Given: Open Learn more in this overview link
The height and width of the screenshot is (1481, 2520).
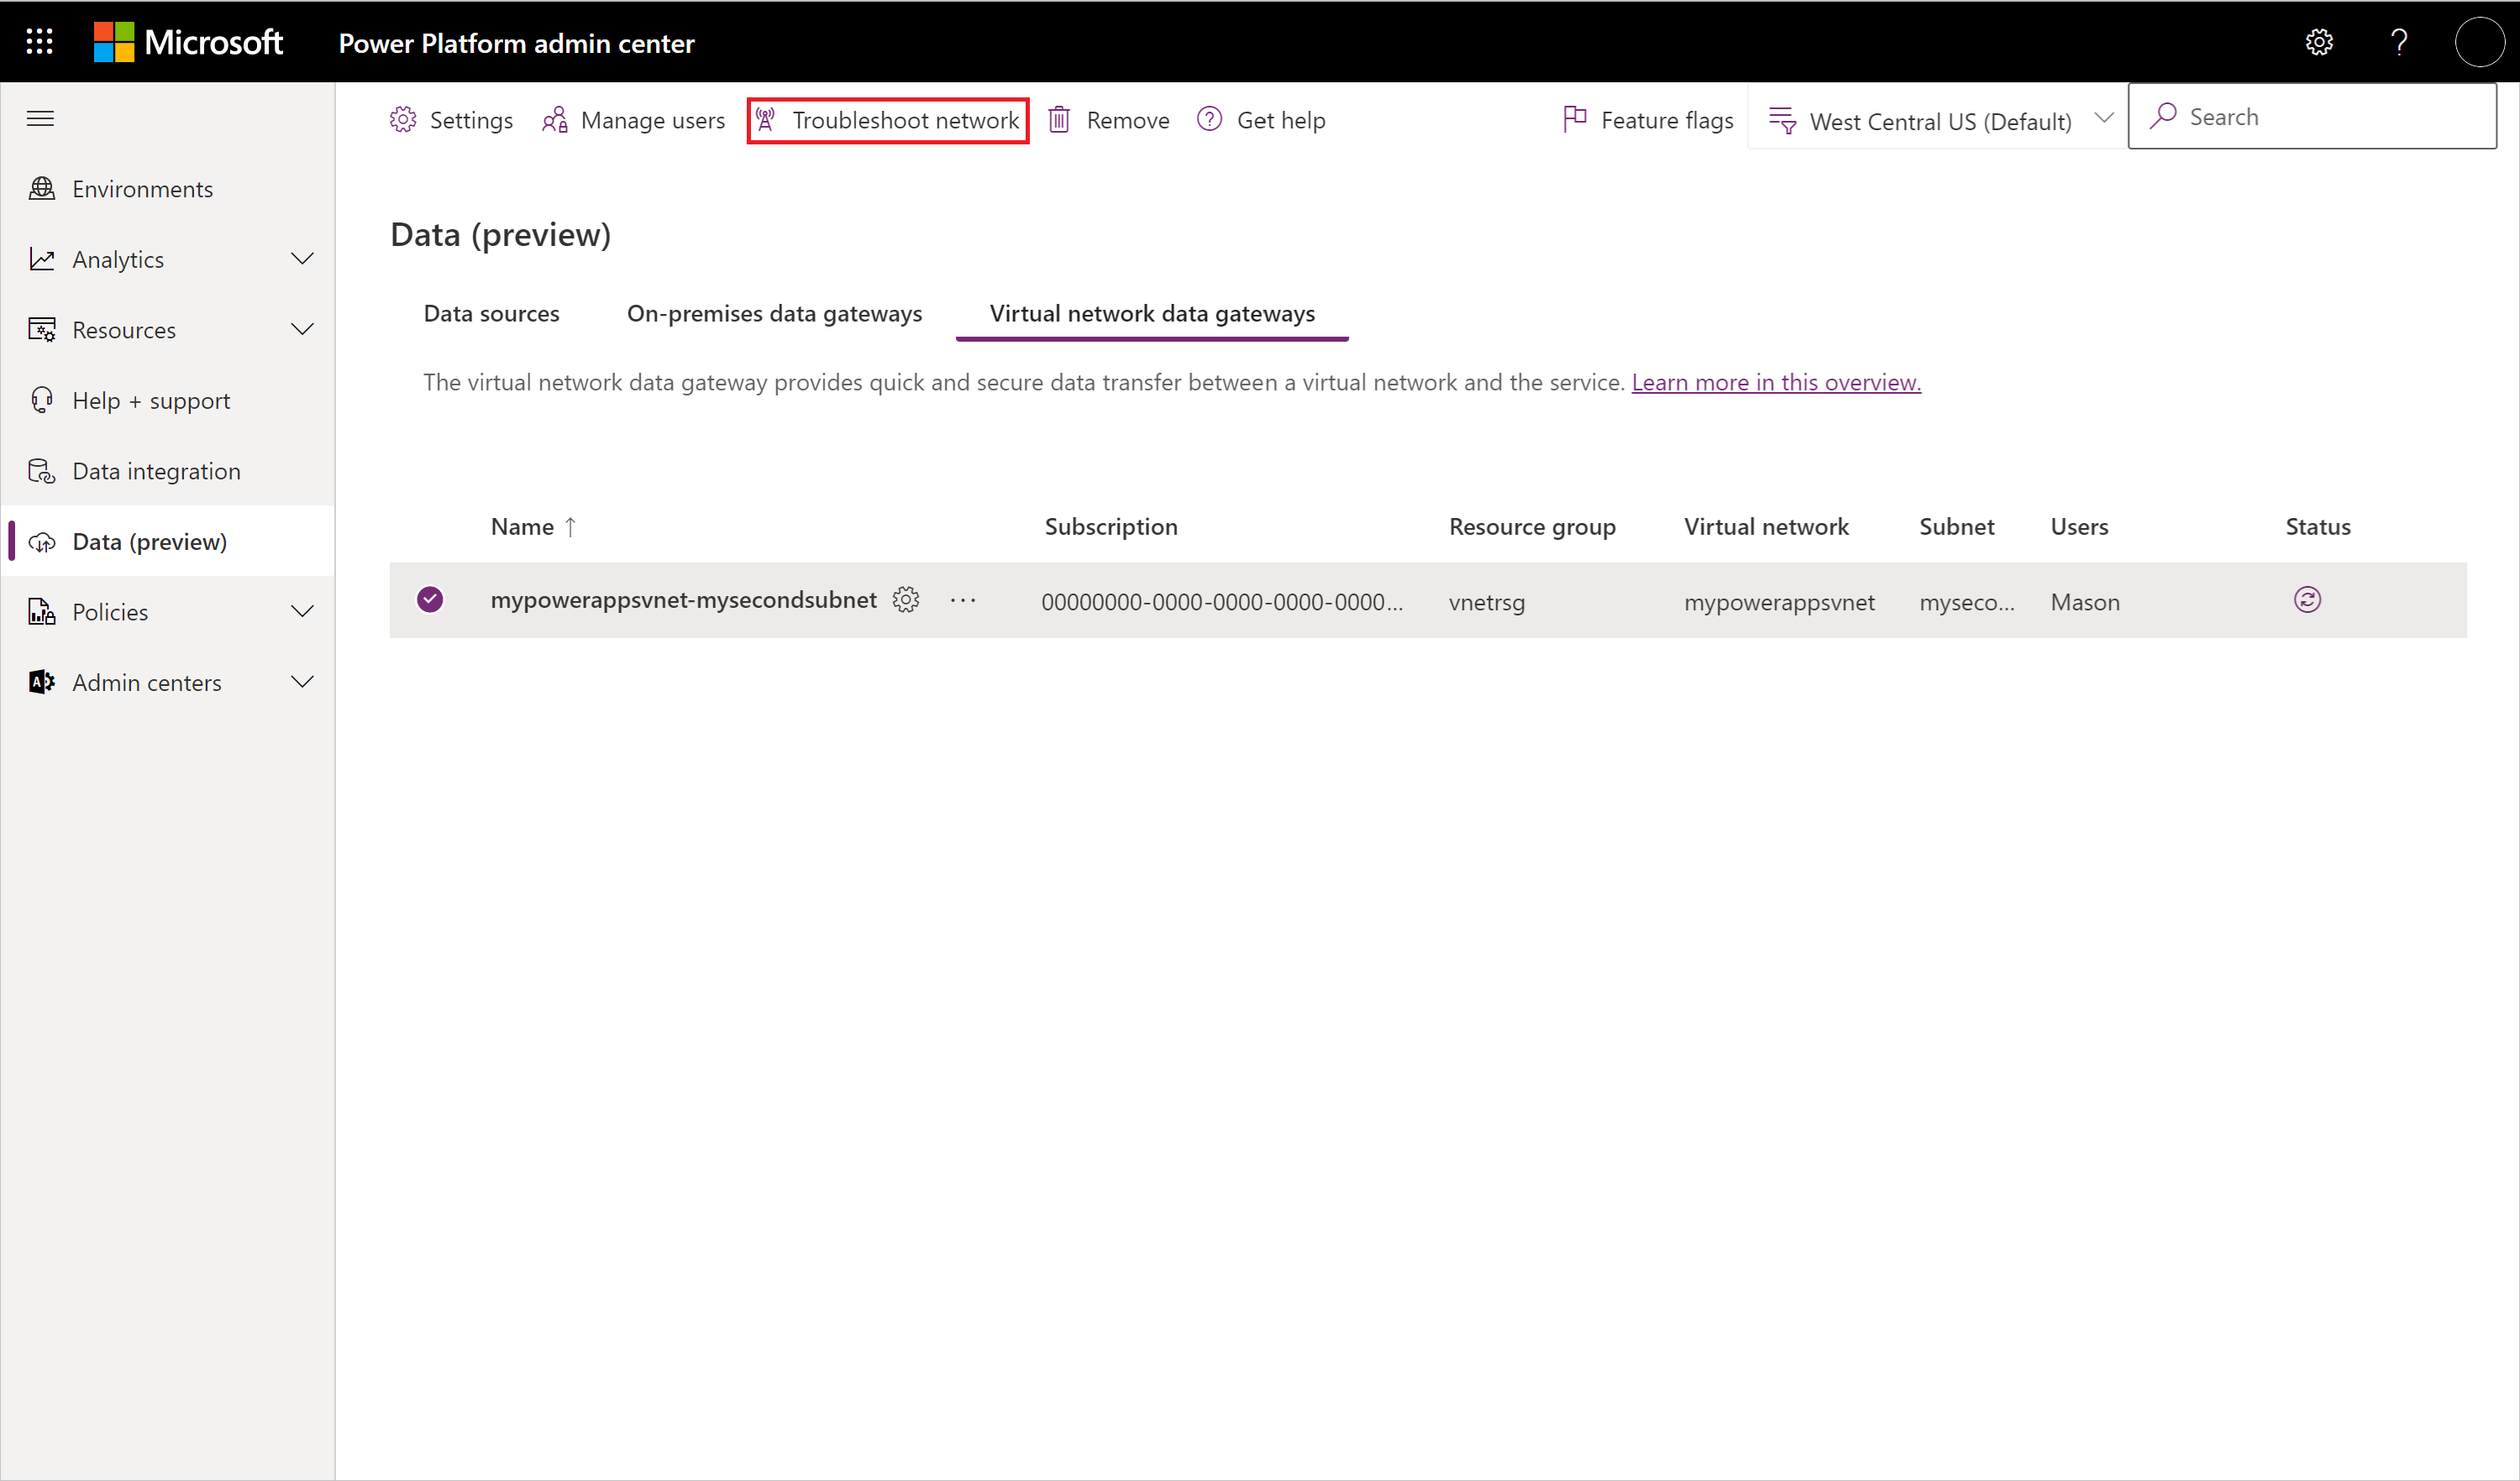Looking at the screenshot, I should click(x=1776, y=382).
